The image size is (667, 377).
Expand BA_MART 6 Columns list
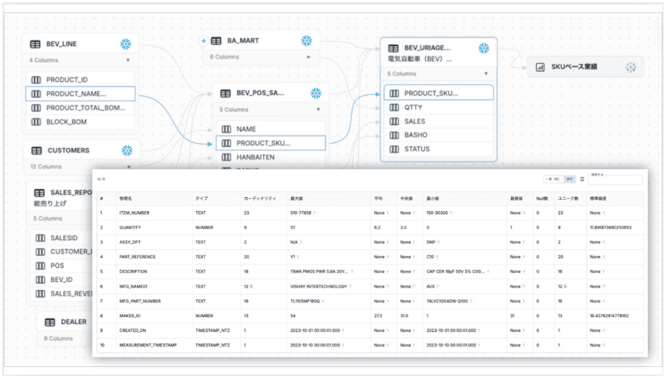(308, 57)
